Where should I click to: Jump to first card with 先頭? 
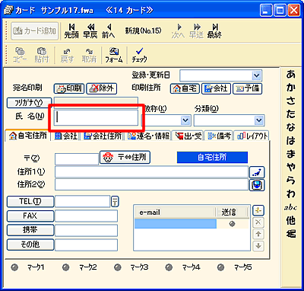click(71, 31)
